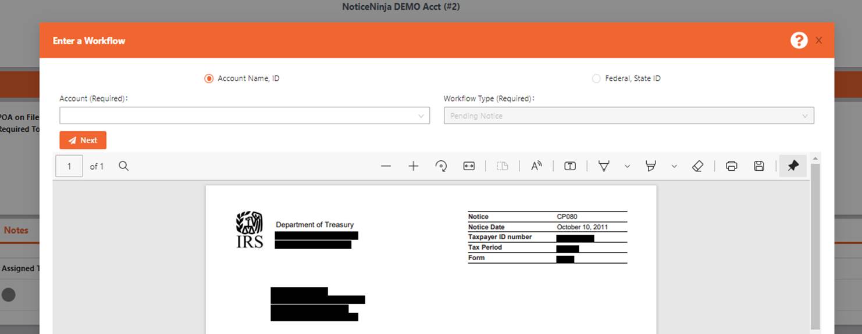Image resolution: width=862 pixels, height=334 pixels.
Task: Start the Read Aloud tool
Action: [536, 166]
